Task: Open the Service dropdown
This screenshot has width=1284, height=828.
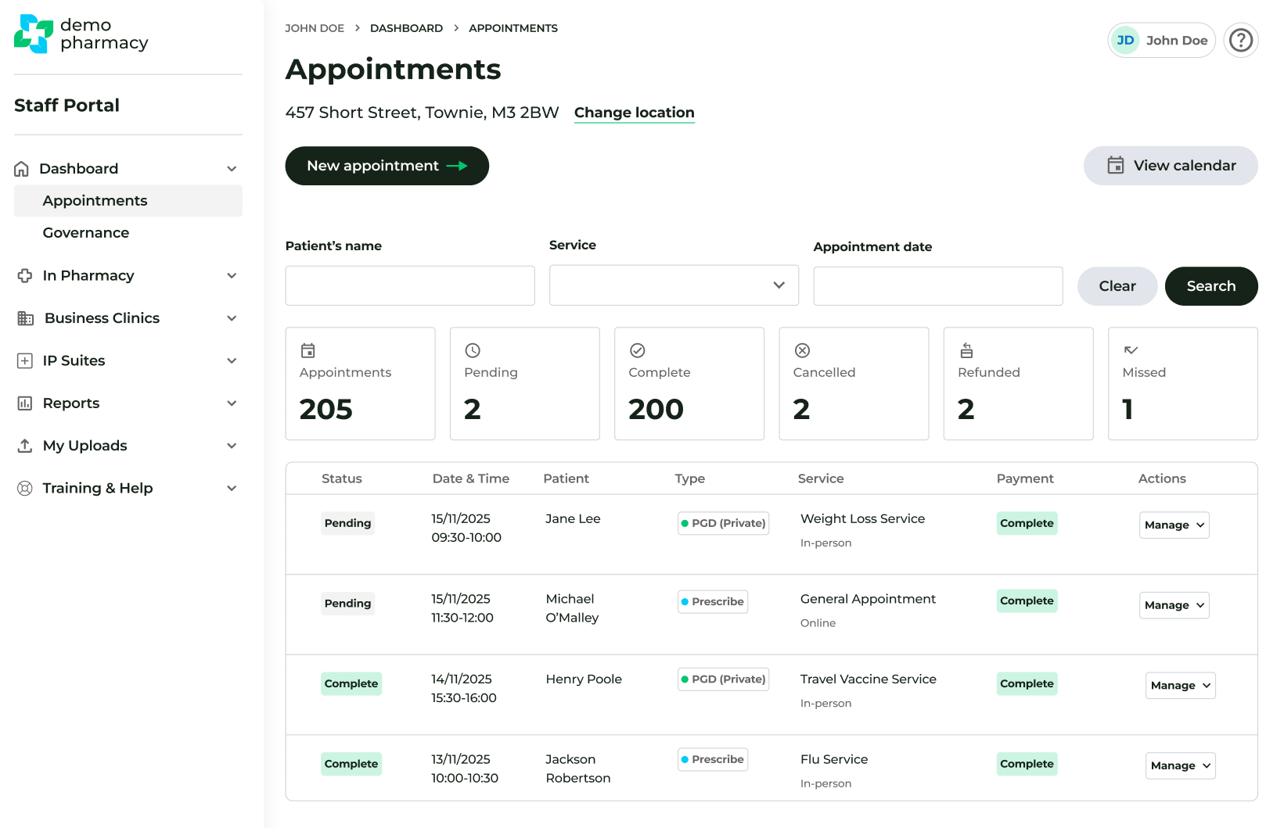Action: [674, 285]
